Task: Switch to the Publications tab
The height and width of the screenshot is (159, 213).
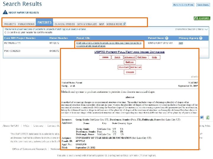Action: tap(26, 24)
